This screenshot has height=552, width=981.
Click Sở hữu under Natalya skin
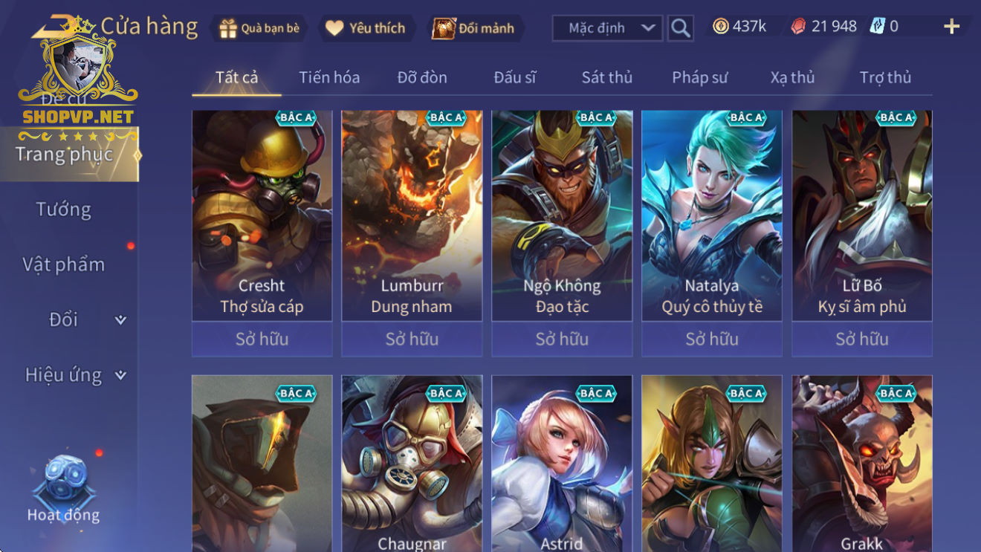712,339
